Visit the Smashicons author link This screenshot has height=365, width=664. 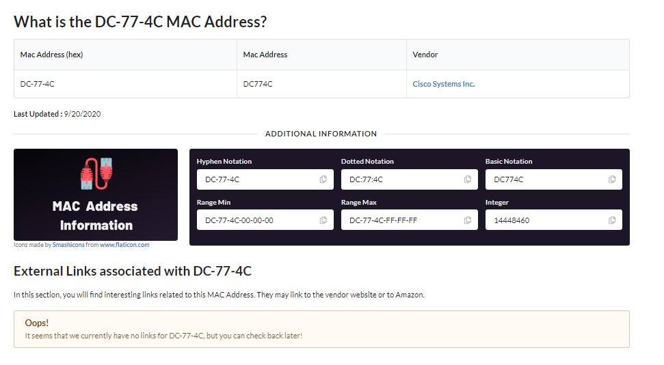coord(68,244)
